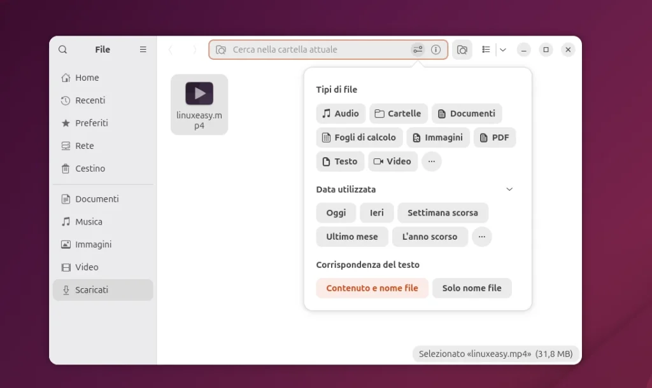Filter by PDF file type

(495, 137)
